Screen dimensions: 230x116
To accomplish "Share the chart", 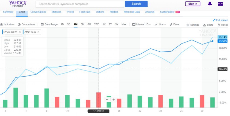I will point(208,25).
